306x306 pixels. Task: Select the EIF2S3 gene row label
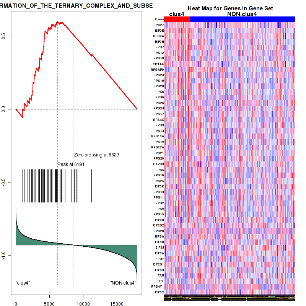point(158,164)
